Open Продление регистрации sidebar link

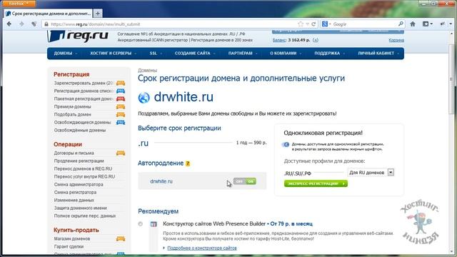tap(79, 161)
